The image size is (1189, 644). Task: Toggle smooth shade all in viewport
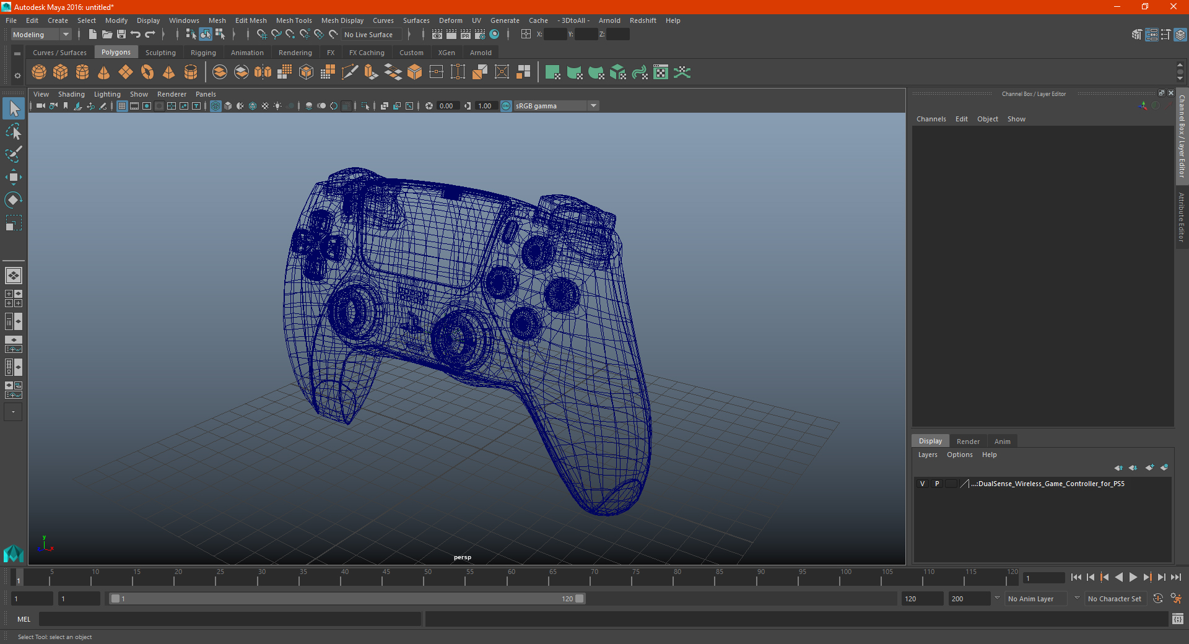(228, 106)
